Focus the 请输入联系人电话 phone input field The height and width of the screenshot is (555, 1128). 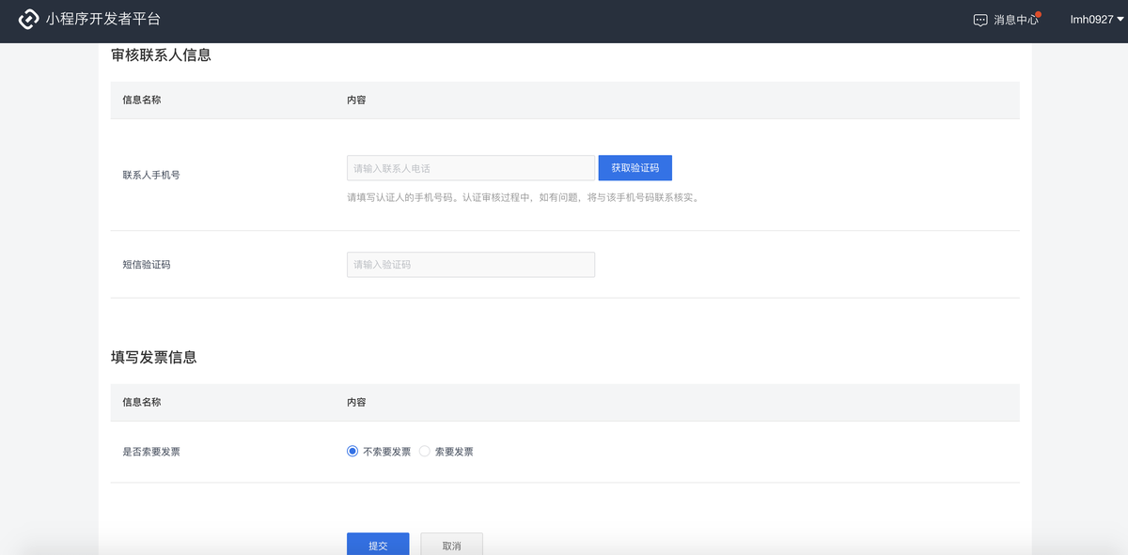(470, 168)
